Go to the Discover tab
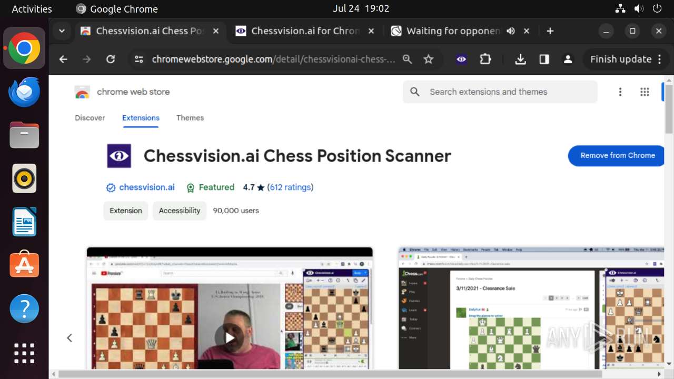Viewport: 674px width, 379px height. [90, 118]
